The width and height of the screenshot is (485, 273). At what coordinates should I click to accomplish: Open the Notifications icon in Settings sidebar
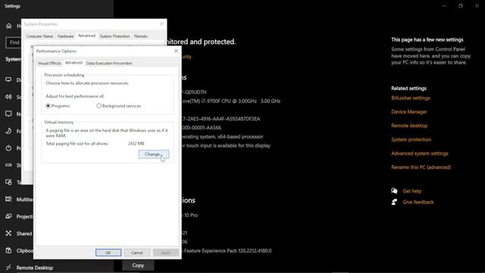point(8,114)
